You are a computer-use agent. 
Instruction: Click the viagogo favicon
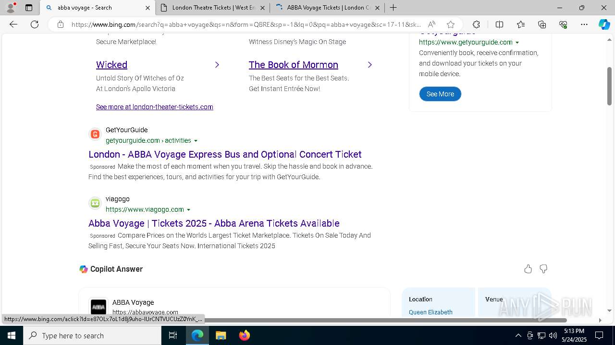(x=95, y=203)
